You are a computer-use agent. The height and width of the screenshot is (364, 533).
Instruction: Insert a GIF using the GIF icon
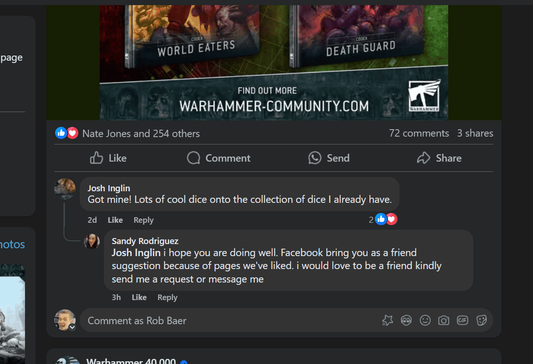pos(462,320)
